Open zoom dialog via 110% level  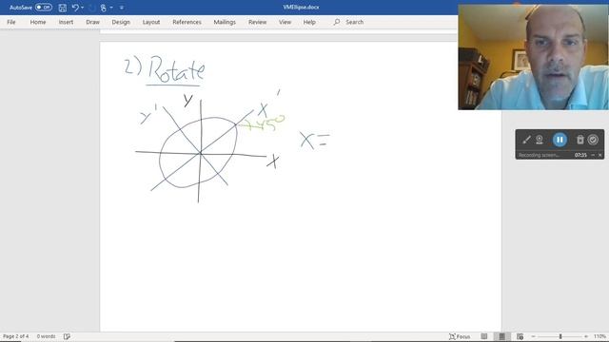599,336
